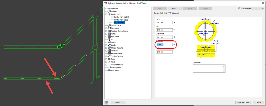
Task: Select the Object Defaults entry
Action: (117, 48)
